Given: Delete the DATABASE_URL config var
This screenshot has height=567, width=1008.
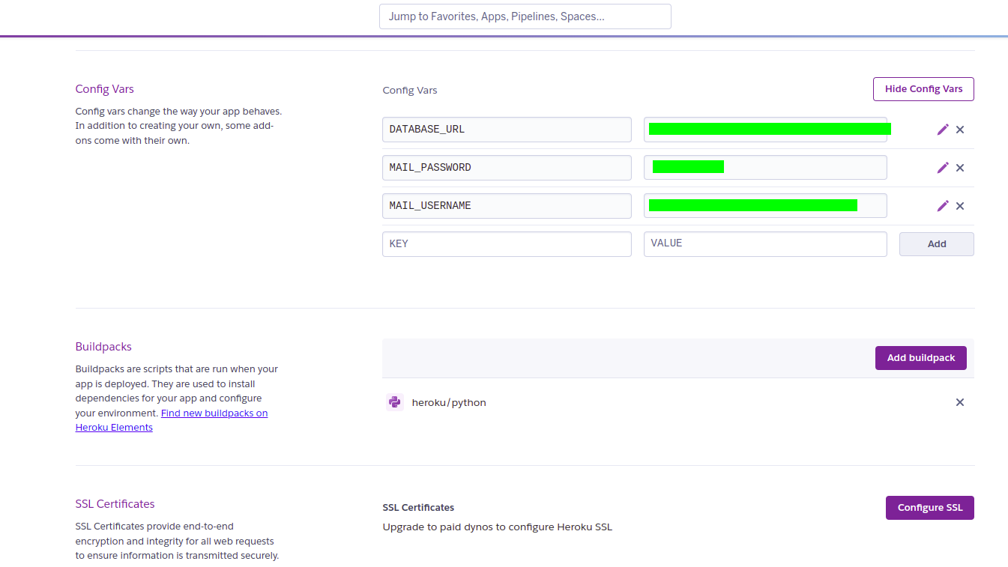Looking at the screenshot, I should point(960,130).
